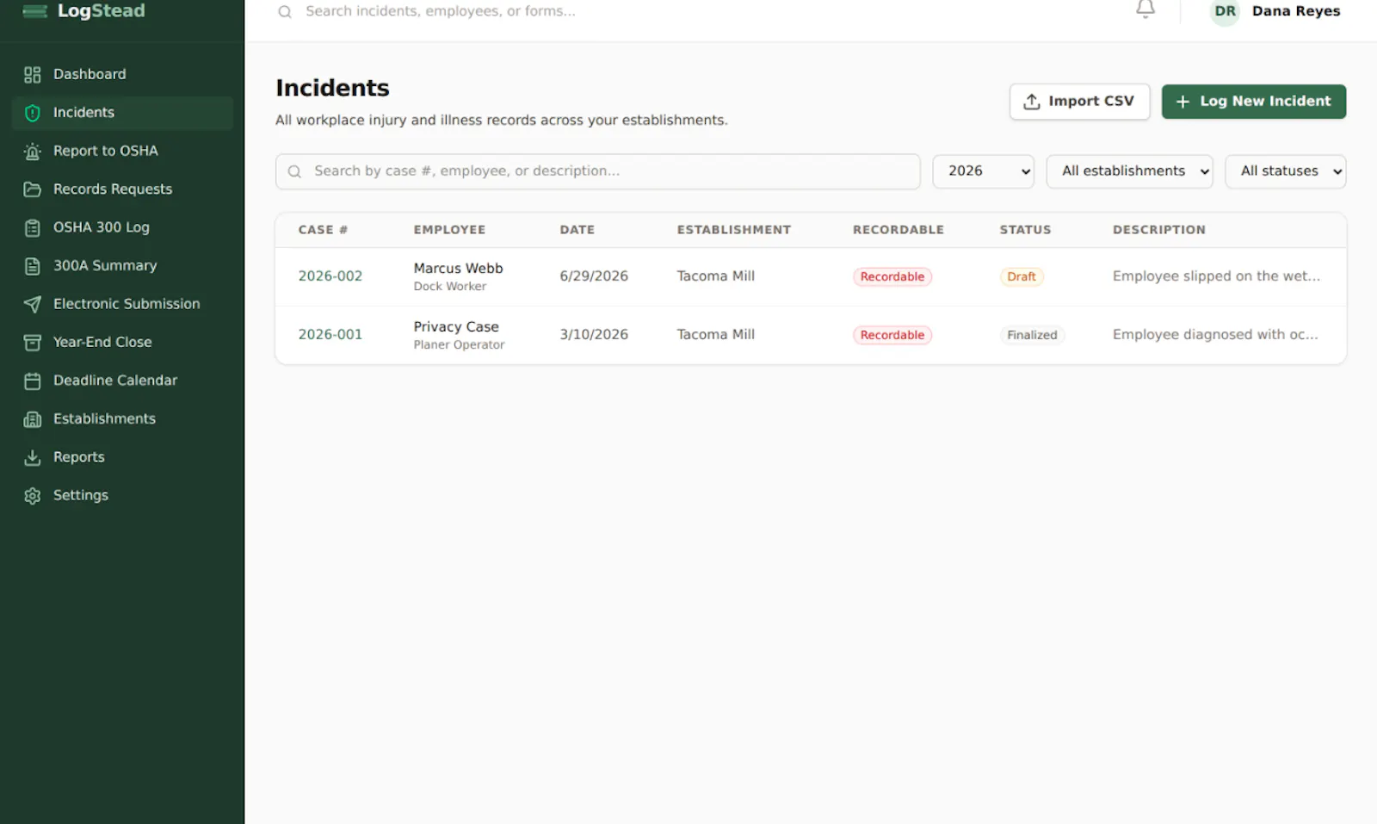Click the Log New Incident button

pos(1253,102)
